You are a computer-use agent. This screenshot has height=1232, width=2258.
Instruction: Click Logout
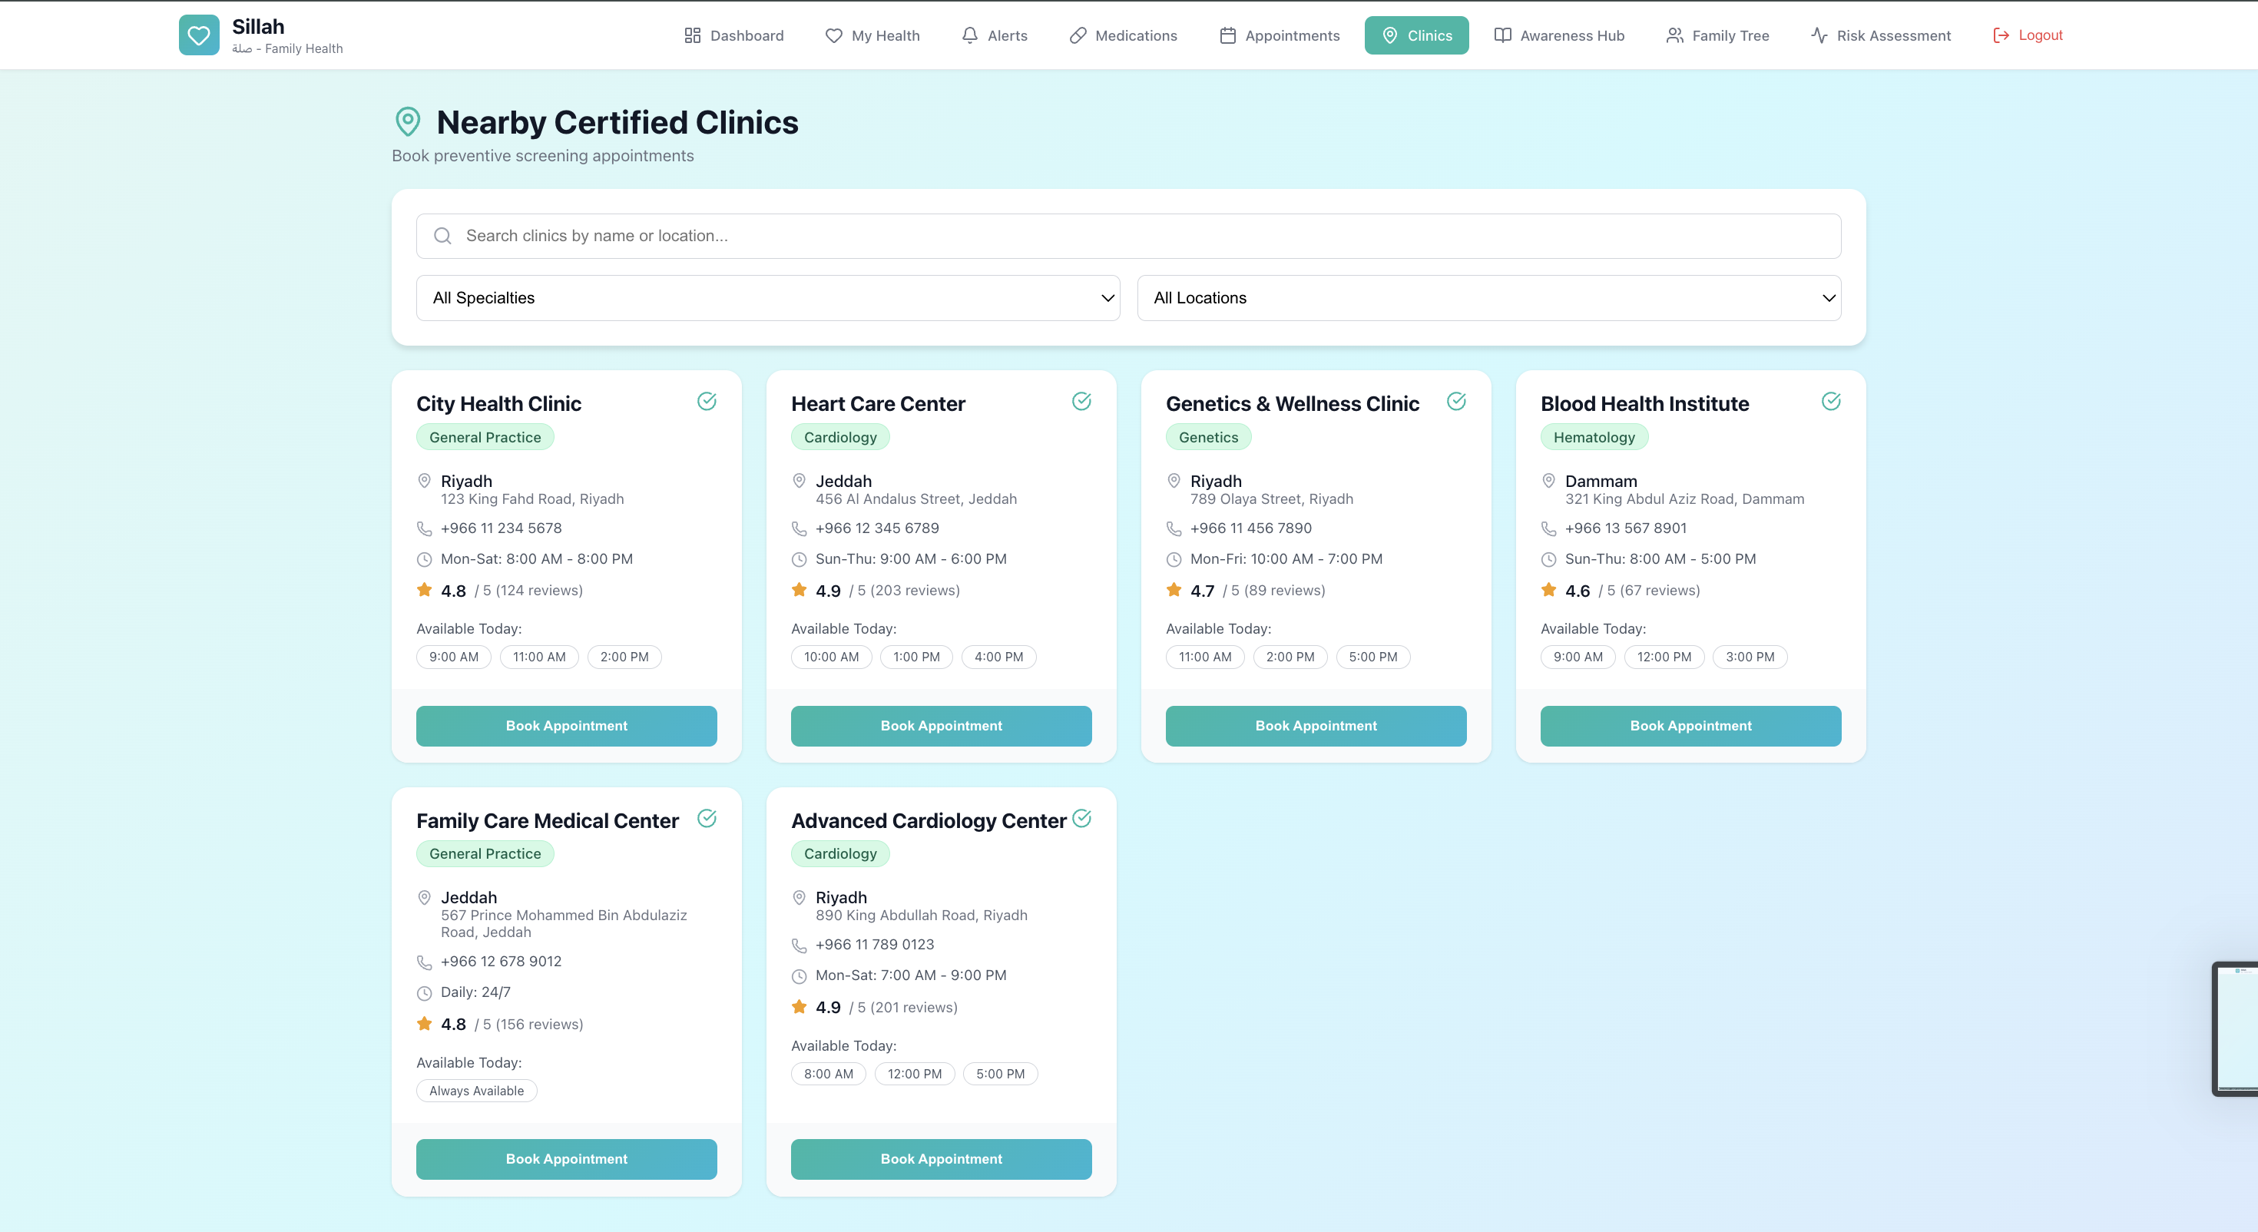tap(2028, 35)
